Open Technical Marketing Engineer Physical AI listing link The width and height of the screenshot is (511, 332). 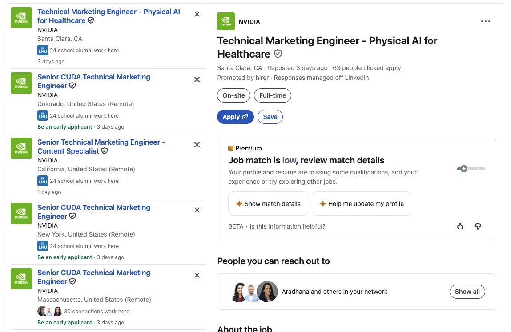coord(109,16)
